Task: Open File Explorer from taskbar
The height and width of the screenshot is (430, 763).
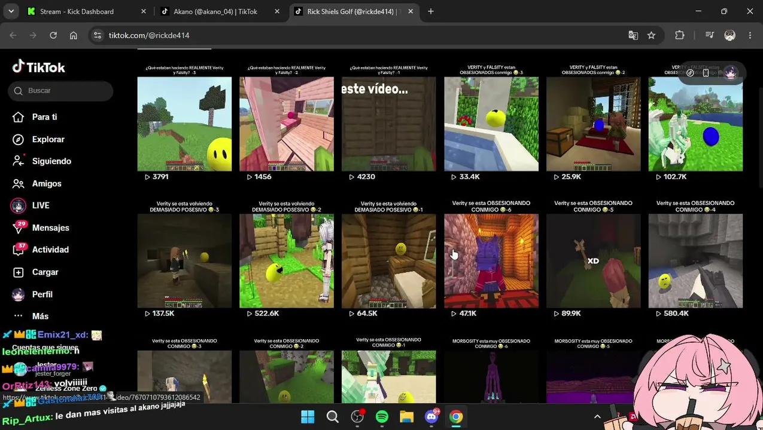Action: click(406, 417)
